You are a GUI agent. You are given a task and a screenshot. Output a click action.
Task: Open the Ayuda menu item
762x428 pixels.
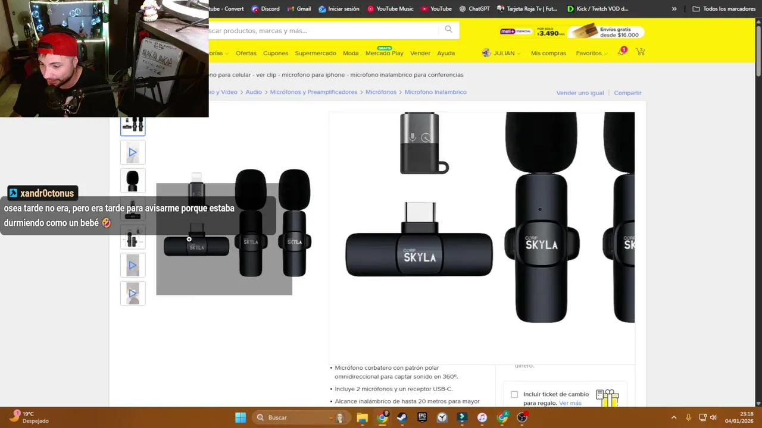tap(446, 53)
